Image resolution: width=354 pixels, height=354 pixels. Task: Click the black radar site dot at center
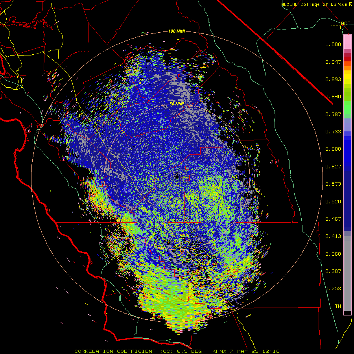(177, 177)
